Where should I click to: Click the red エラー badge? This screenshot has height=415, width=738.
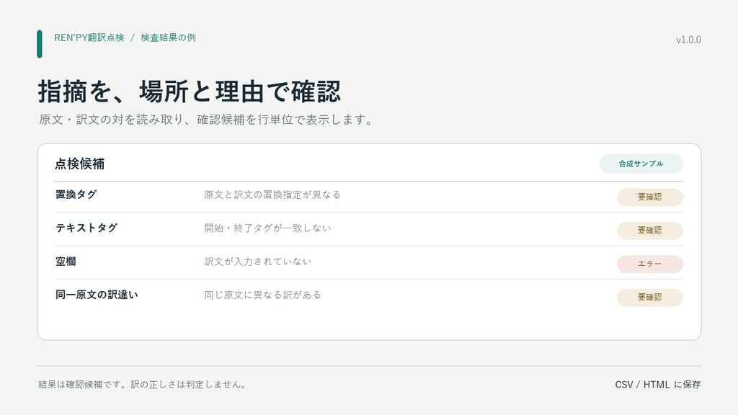coord(649,264)
